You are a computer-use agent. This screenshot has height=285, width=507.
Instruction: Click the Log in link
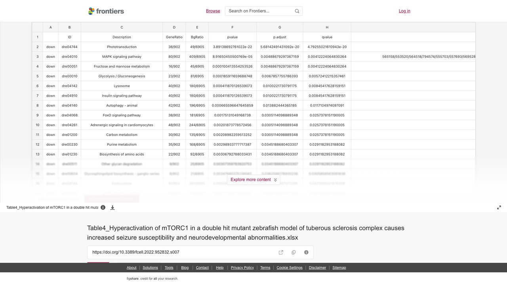pos(404,11)
